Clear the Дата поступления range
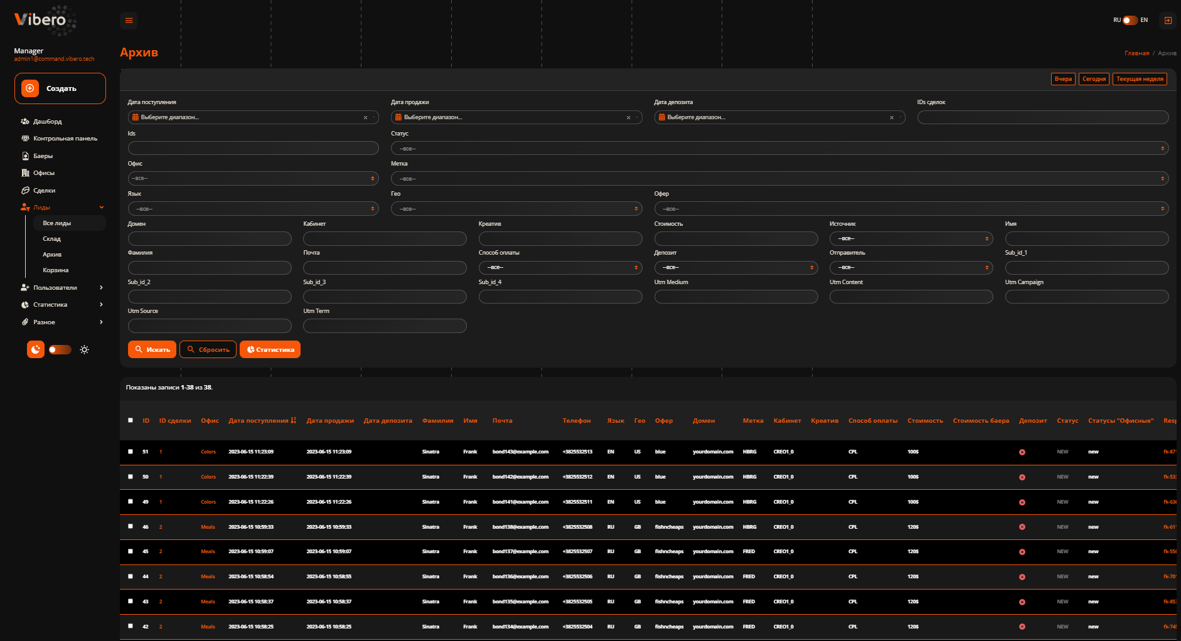The width and height of the screenshot is (1181, 641). tap(365, 117)
